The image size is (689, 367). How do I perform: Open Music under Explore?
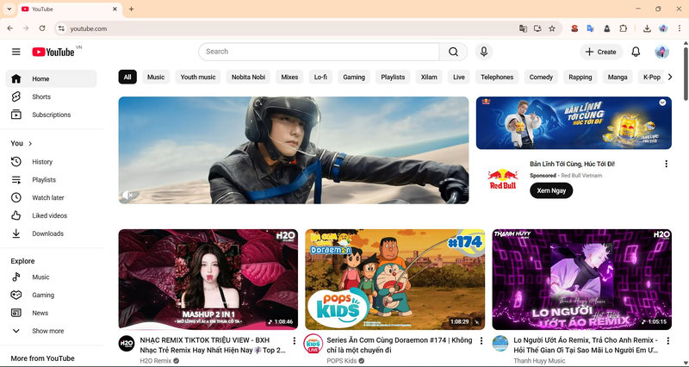[x=51, y=277]
